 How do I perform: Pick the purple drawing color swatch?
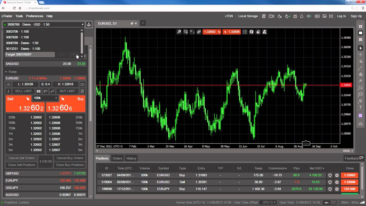click(x=361, y=116)
